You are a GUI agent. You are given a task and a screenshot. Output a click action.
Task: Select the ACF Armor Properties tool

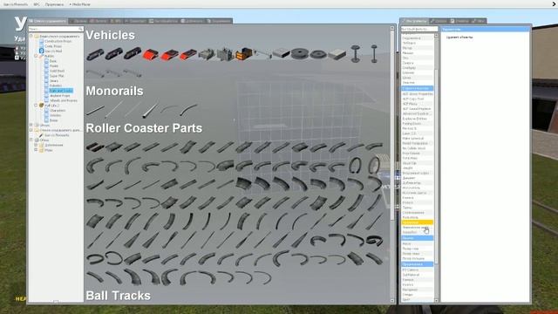pos(418,94)
